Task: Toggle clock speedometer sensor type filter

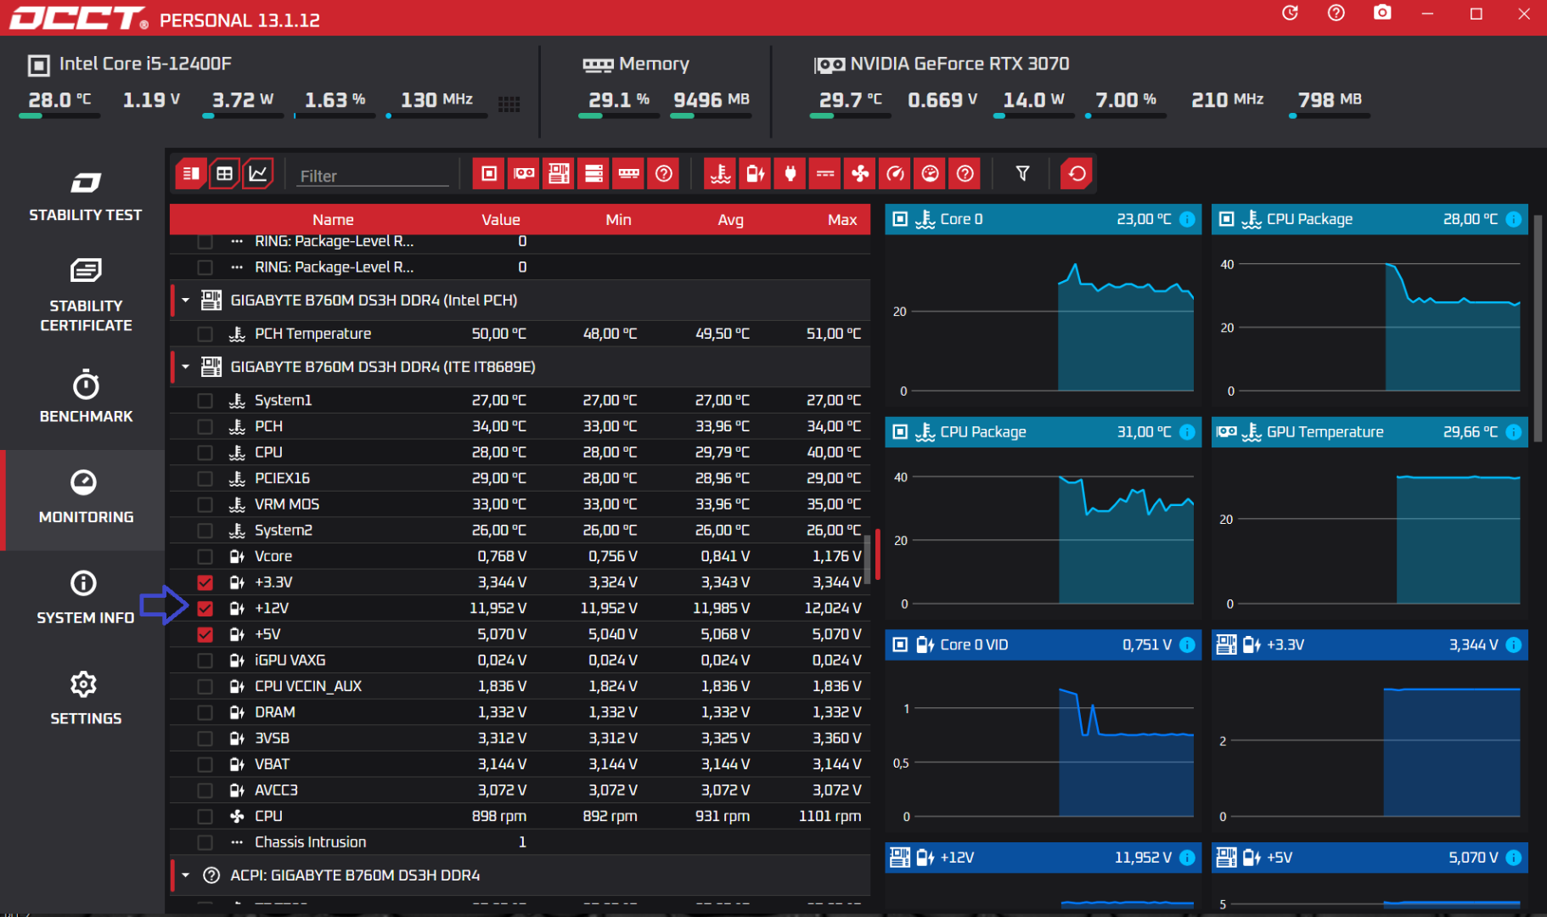Action: tap(895, 174)
